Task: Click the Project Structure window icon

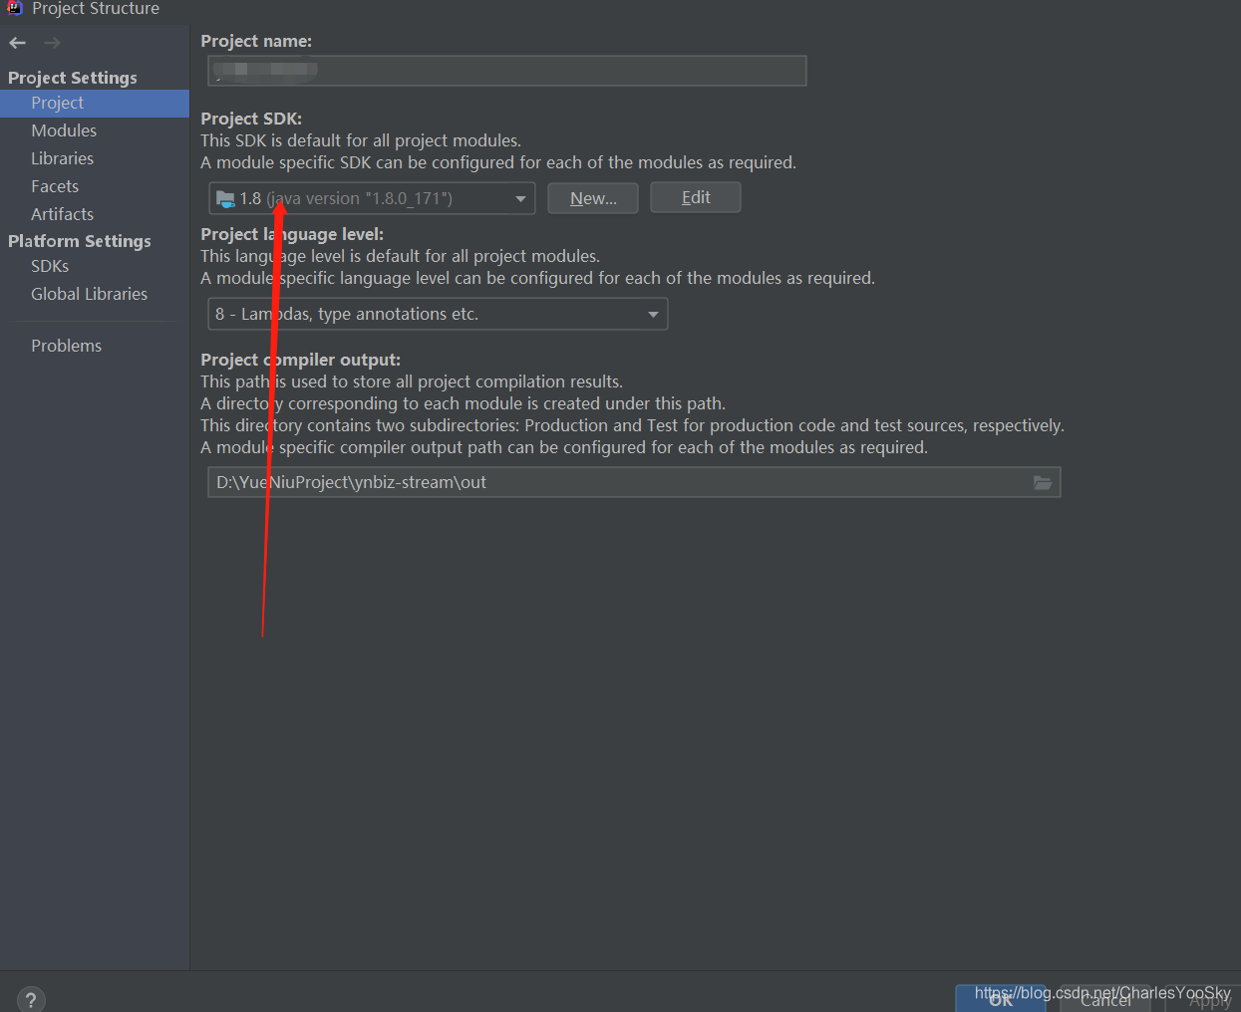Action: click(x=14, y=9)
